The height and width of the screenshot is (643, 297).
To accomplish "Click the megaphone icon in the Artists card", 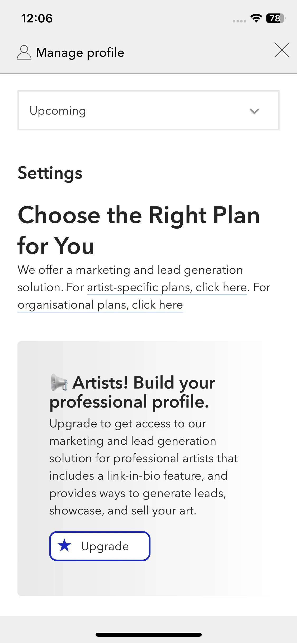I will [x=59, y=382].
